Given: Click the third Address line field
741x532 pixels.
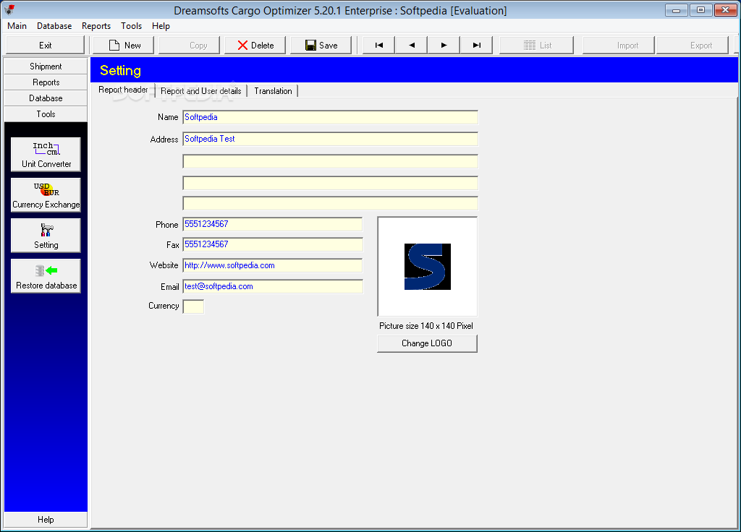Looking at the screenshot, I should click(x=330, y=183).
